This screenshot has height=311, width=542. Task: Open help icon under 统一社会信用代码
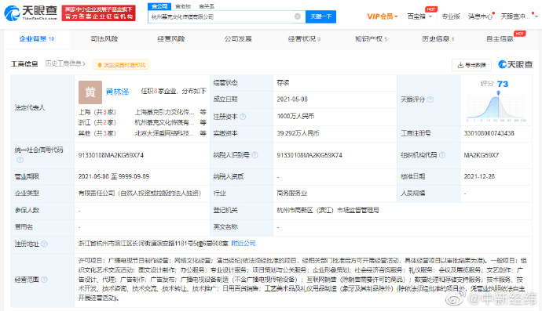[20, 160]
